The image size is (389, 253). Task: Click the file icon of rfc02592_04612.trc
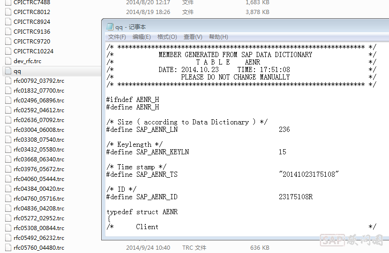(8, 110)
